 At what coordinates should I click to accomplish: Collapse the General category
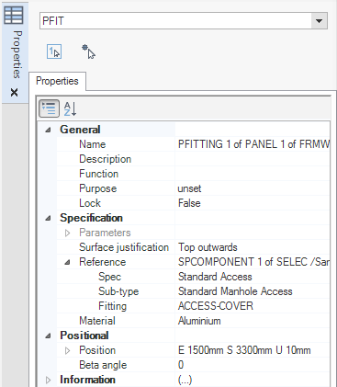pos(48,130)
